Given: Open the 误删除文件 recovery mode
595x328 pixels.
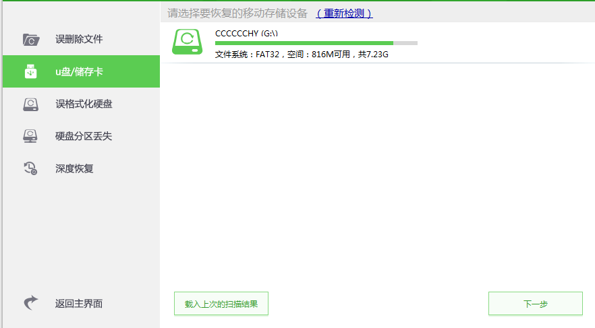Looking at the screenshot, I should pyautogui.click(x=79, y=40).
